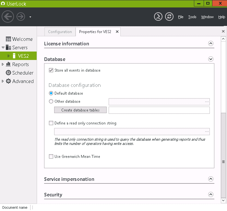The width and height of the screenshot is (227, 211).
Task: Open Scheduler in the sidebar
Action: click(x=23, y=73)
